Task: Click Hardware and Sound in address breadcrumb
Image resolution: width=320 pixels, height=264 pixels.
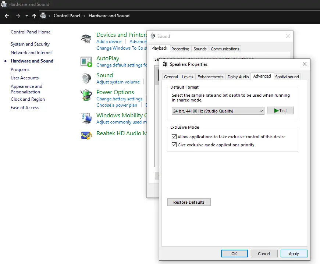Action: pos(109,16)
